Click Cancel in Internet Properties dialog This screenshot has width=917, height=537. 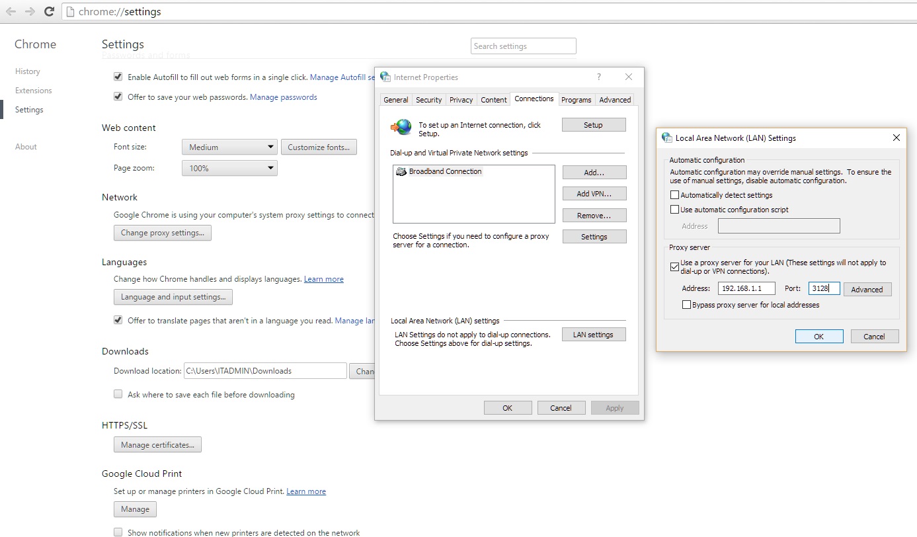561,408
